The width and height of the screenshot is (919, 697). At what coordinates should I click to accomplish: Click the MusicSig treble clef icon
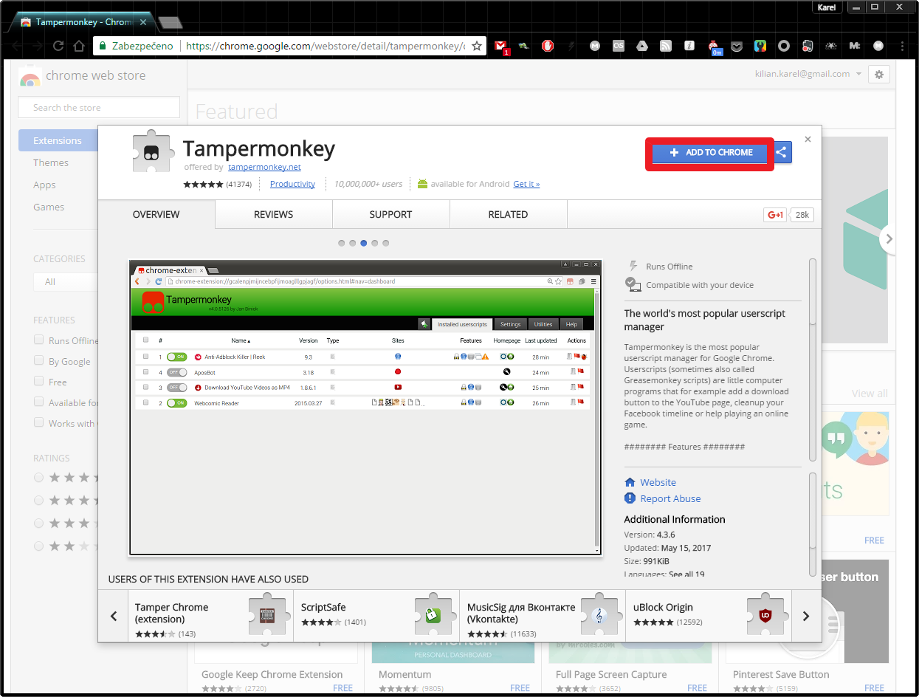[x=599, y=615]
